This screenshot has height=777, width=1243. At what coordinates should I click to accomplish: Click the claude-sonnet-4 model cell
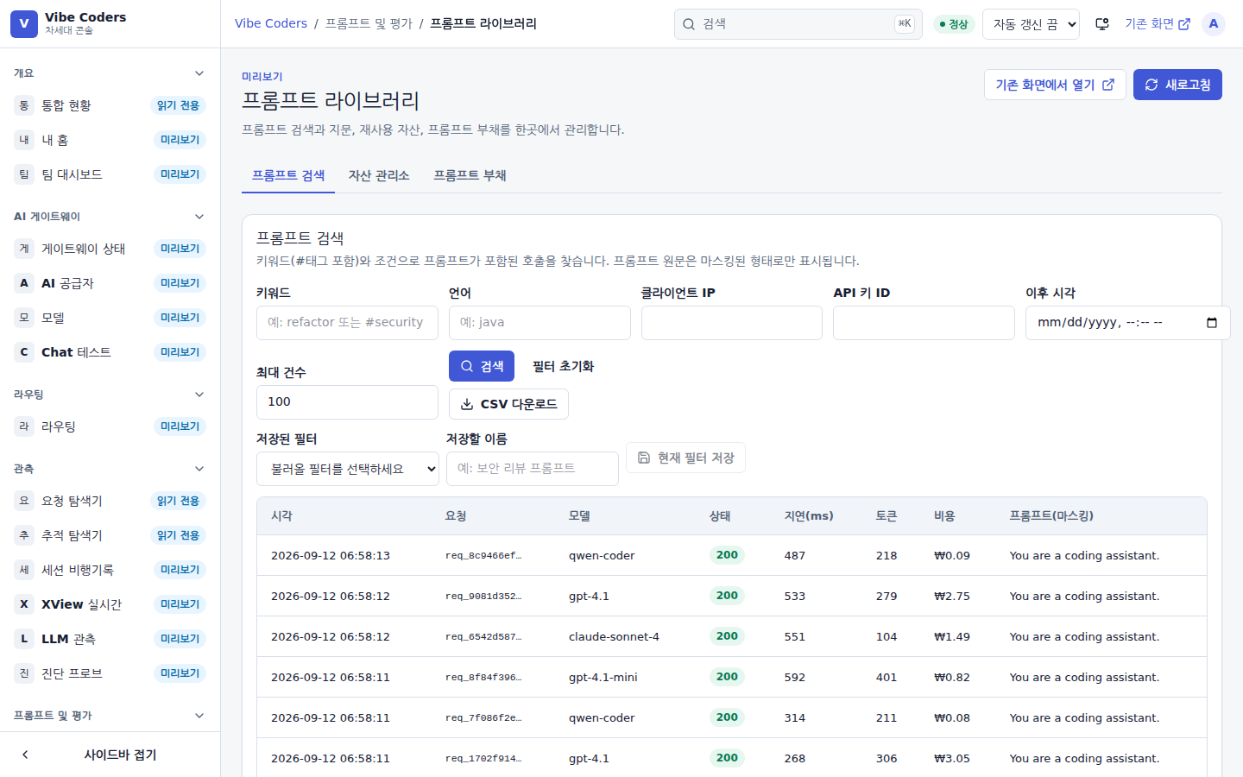coord(614,636)
